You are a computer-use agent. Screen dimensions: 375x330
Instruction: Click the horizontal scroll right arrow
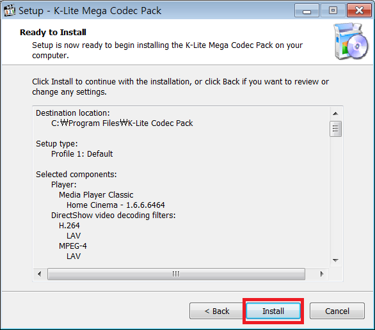point(322,274)
